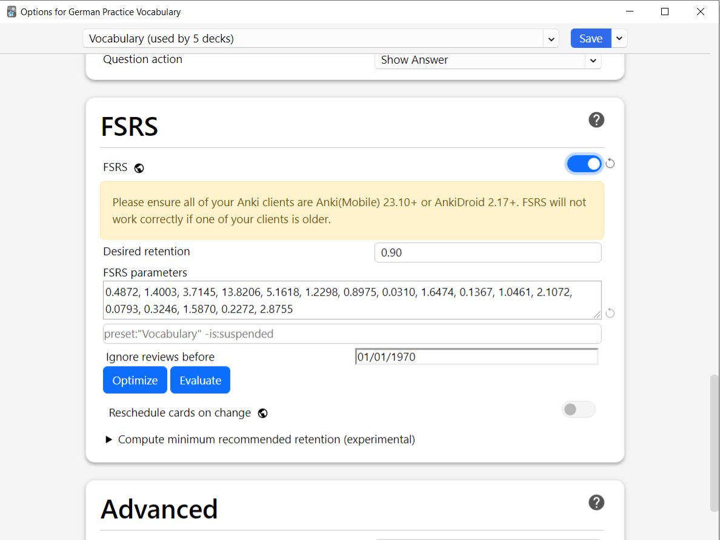The width and height of the screenshot is (720, 540).
Task: Open Question action Show Answer dropdown
Action: coord(488,60)
